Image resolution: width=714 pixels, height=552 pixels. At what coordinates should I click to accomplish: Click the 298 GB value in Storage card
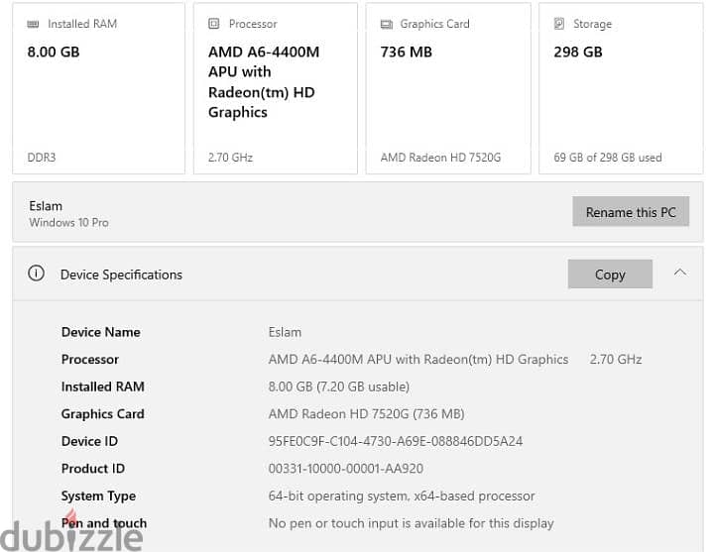tap(578, 52)
